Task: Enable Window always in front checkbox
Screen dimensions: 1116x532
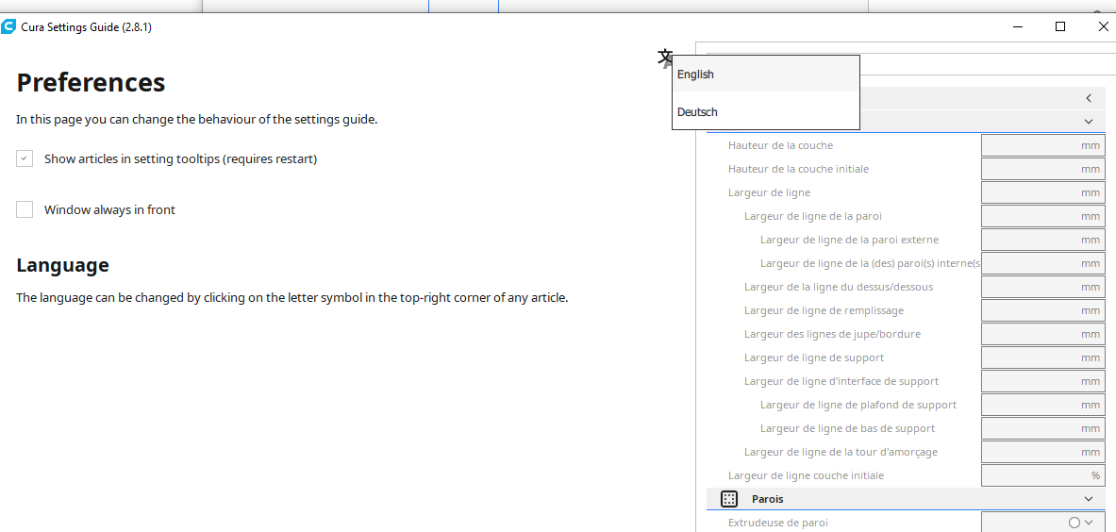Action: point(25,209)
